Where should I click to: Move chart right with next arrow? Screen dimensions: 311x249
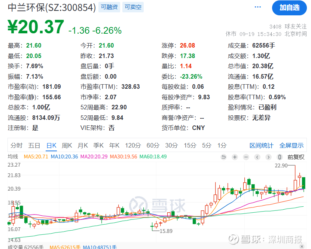tap(268, 157)
